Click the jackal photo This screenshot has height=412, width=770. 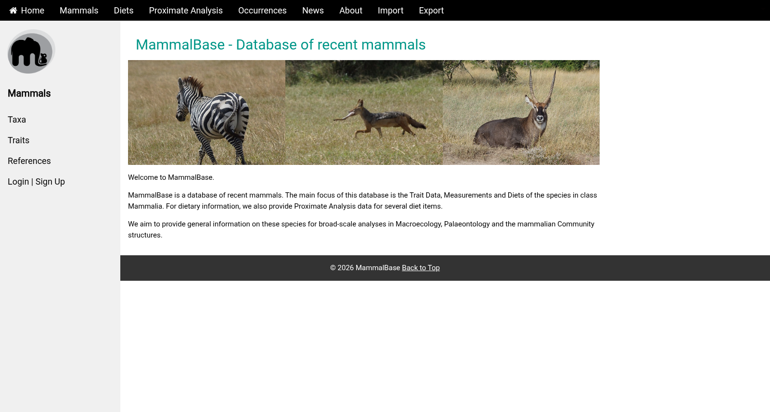point(364,112)
